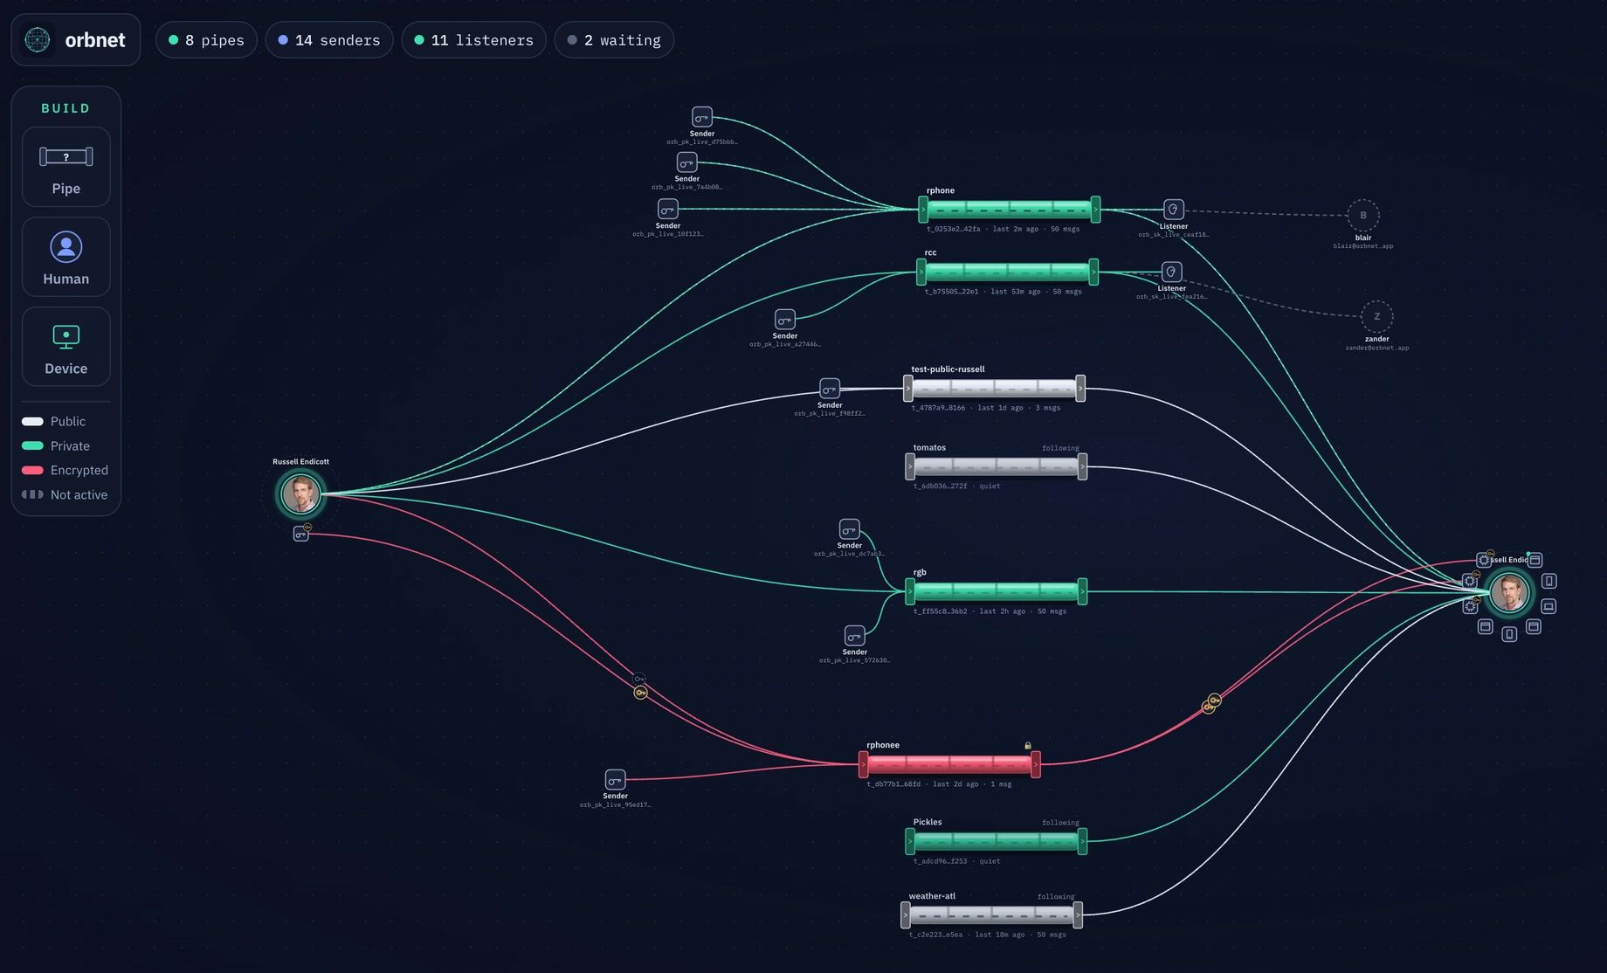Select the Human build tool
The width and height of the screenshot is (1607, 973).
[x=66, y=258]
